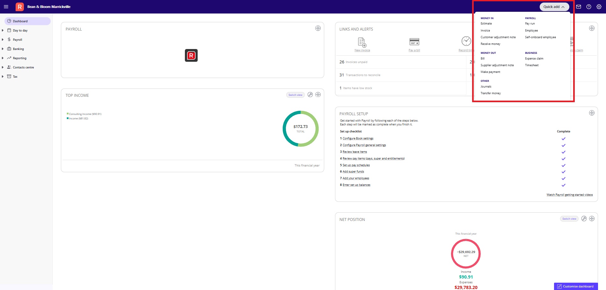Select Make payment option
The height and width of the screenshot is (290, 606).
(490, 72)
